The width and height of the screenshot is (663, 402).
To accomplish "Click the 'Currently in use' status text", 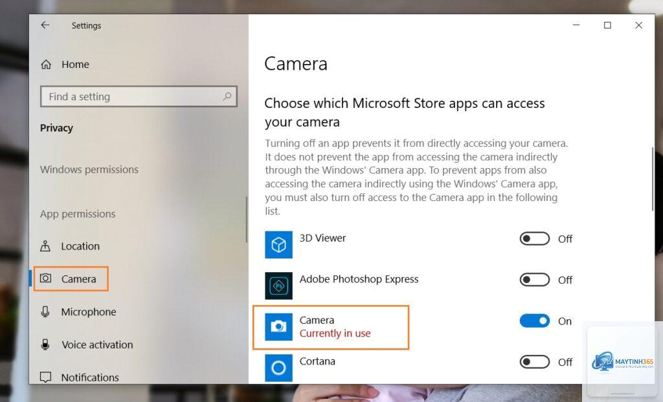I will tap(335, 333).
